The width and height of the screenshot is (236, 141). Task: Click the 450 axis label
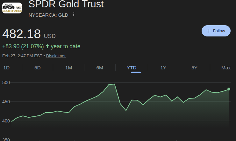[6, 102]
